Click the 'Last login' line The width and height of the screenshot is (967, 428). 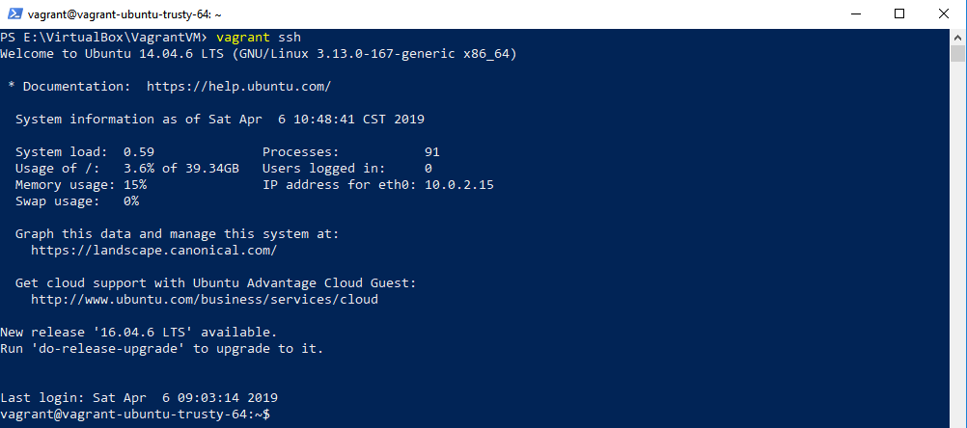(x=138, y=397)
